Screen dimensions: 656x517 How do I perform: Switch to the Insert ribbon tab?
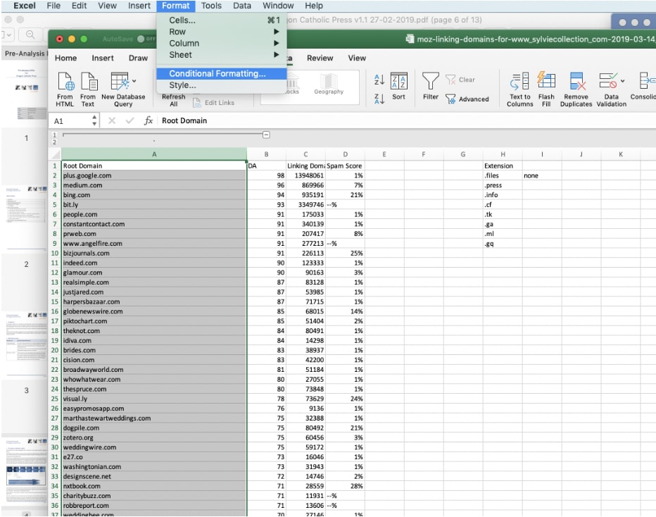click(103, 58)
